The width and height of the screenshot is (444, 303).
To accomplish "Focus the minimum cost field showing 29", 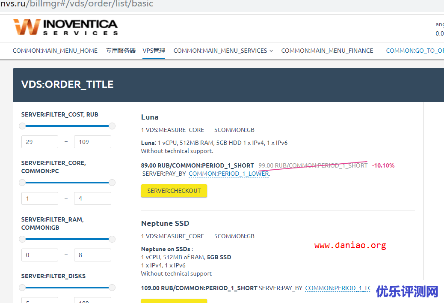I will pyautogui.click(x=40, y=142).
